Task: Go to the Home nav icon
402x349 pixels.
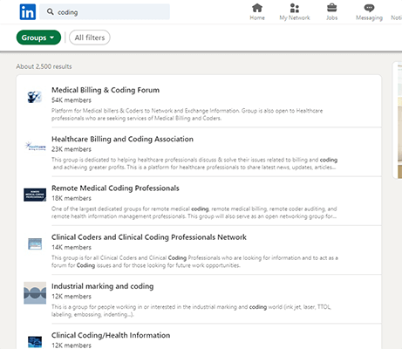Action: point(257,12)
